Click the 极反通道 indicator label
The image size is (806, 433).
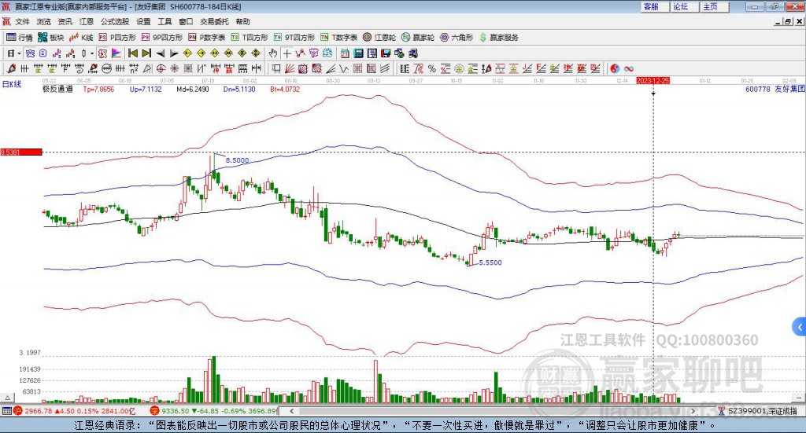pos(57,89)
